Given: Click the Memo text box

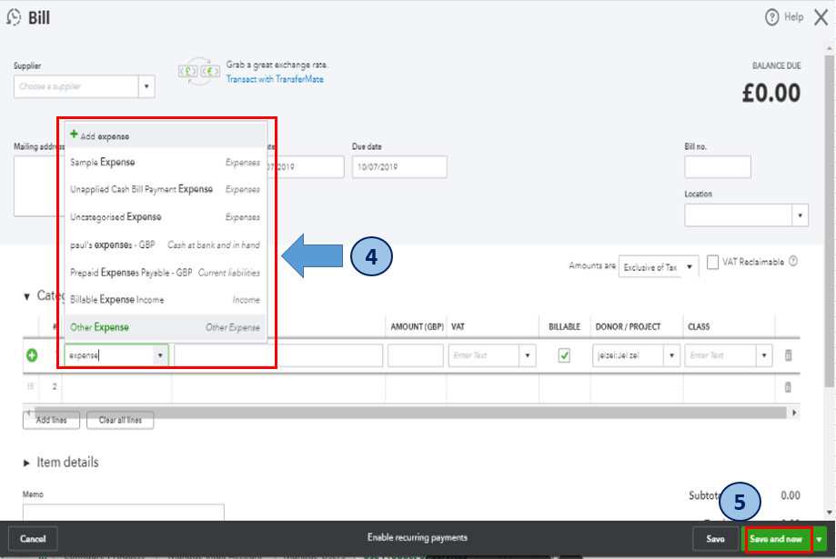Looking at the screenshot, I should (x=123, y=513).
